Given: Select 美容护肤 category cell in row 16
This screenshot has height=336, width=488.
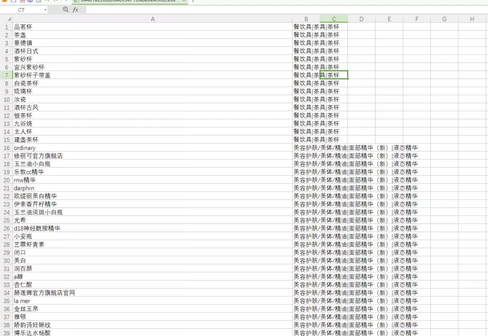Looking at the screenshot, I should [x=306, y=148].
